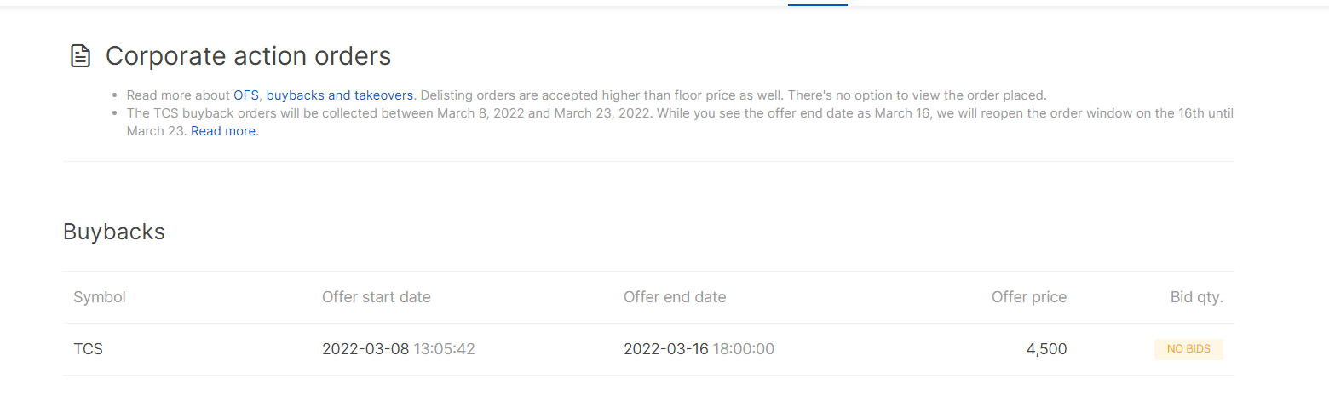
Task: Click the offer start date 2022-03-08
Action: (x=365, y=349)
